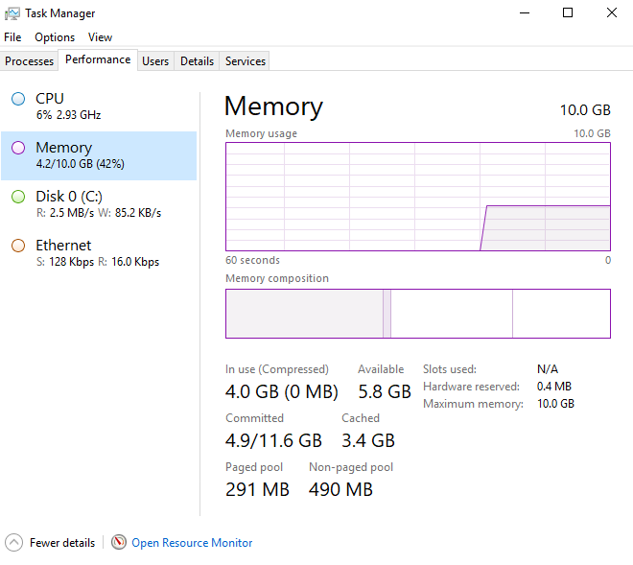
Task: Switch to the Services tab
Action: [246, 61]
